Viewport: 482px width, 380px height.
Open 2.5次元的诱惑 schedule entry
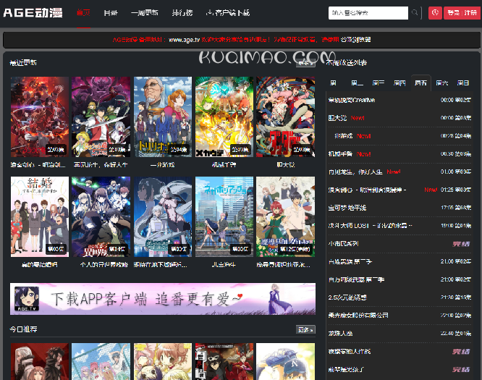tap(347, 297)
